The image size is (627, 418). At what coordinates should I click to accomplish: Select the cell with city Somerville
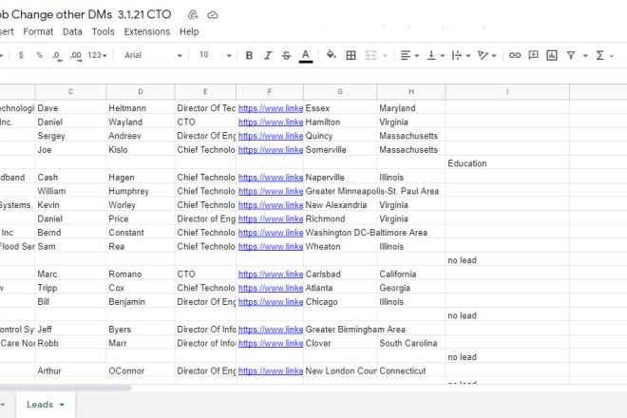pyautogui.click(x=340, y=149)
